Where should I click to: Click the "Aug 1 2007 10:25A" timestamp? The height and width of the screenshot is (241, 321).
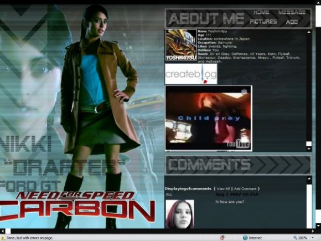pyautogui.click(x=237, y=194)
